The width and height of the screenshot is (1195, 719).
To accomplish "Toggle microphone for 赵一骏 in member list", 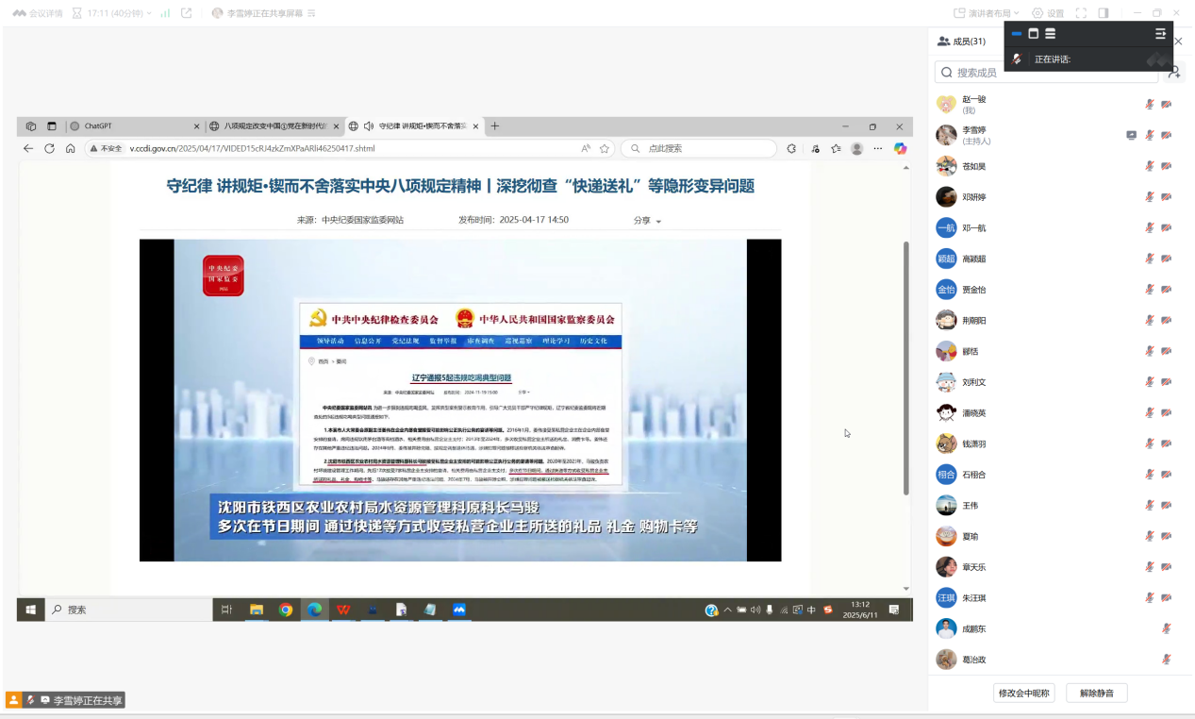I will 1149,105.
